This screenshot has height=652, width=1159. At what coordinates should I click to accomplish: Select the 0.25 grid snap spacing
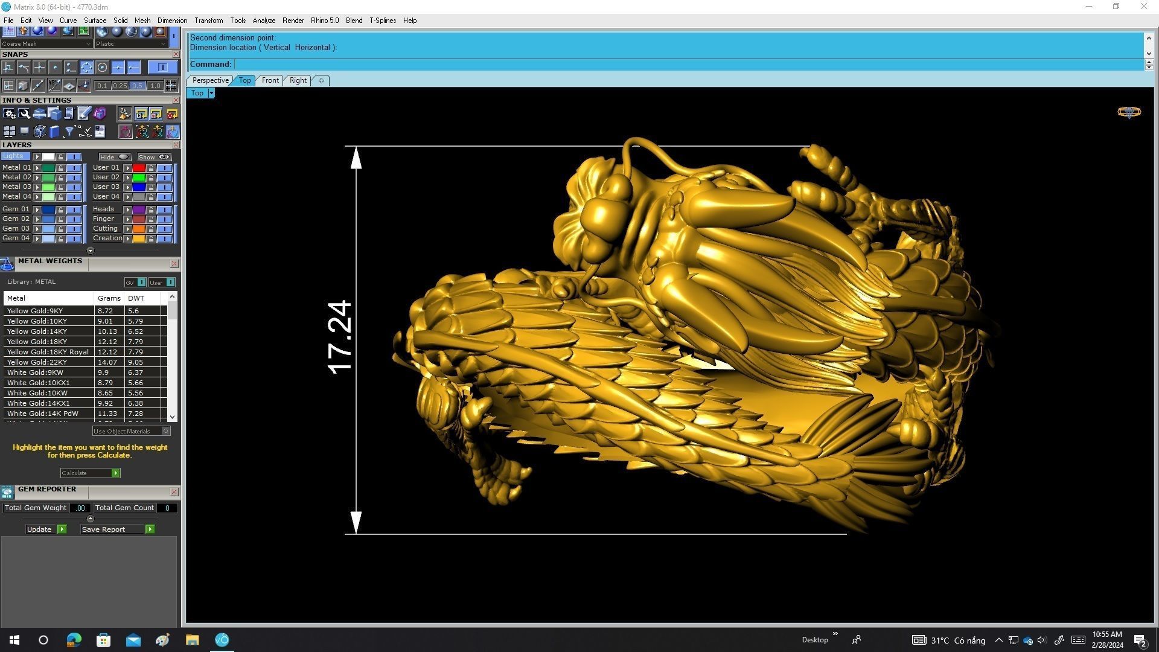[120, 86]
